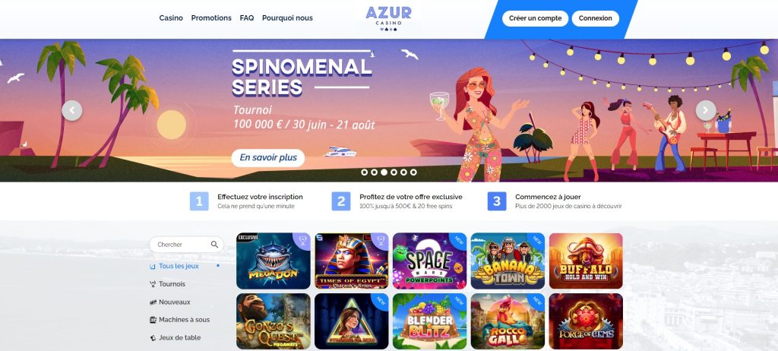Open the FAQ menu item
Viewport: 778px width, 351px height.
pos(247,18)
